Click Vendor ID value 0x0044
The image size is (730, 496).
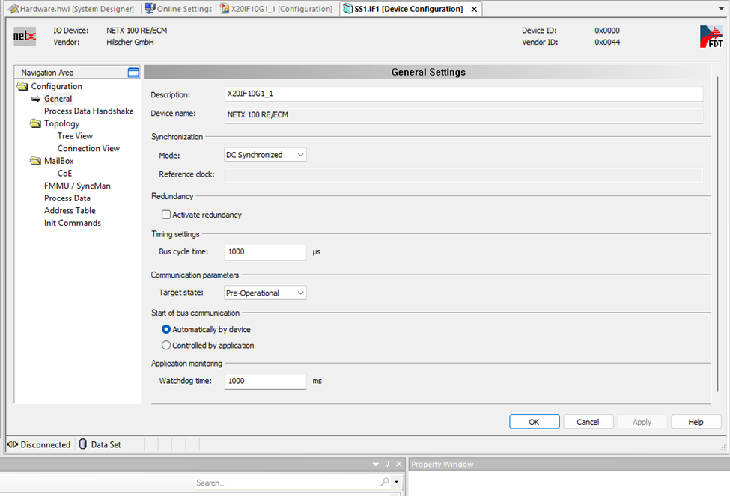(x=607, y=43)
